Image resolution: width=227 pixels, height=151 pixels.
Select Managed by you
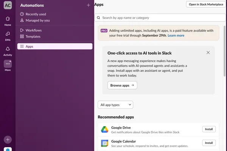pos(35,20)
